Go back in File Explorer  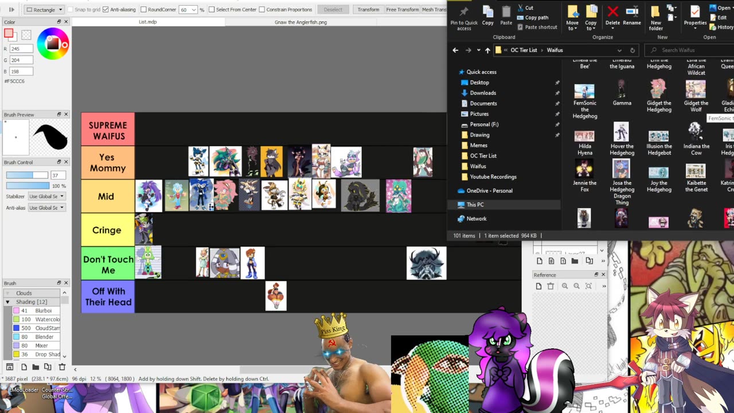pyautogui.click(x=455, y=50)
